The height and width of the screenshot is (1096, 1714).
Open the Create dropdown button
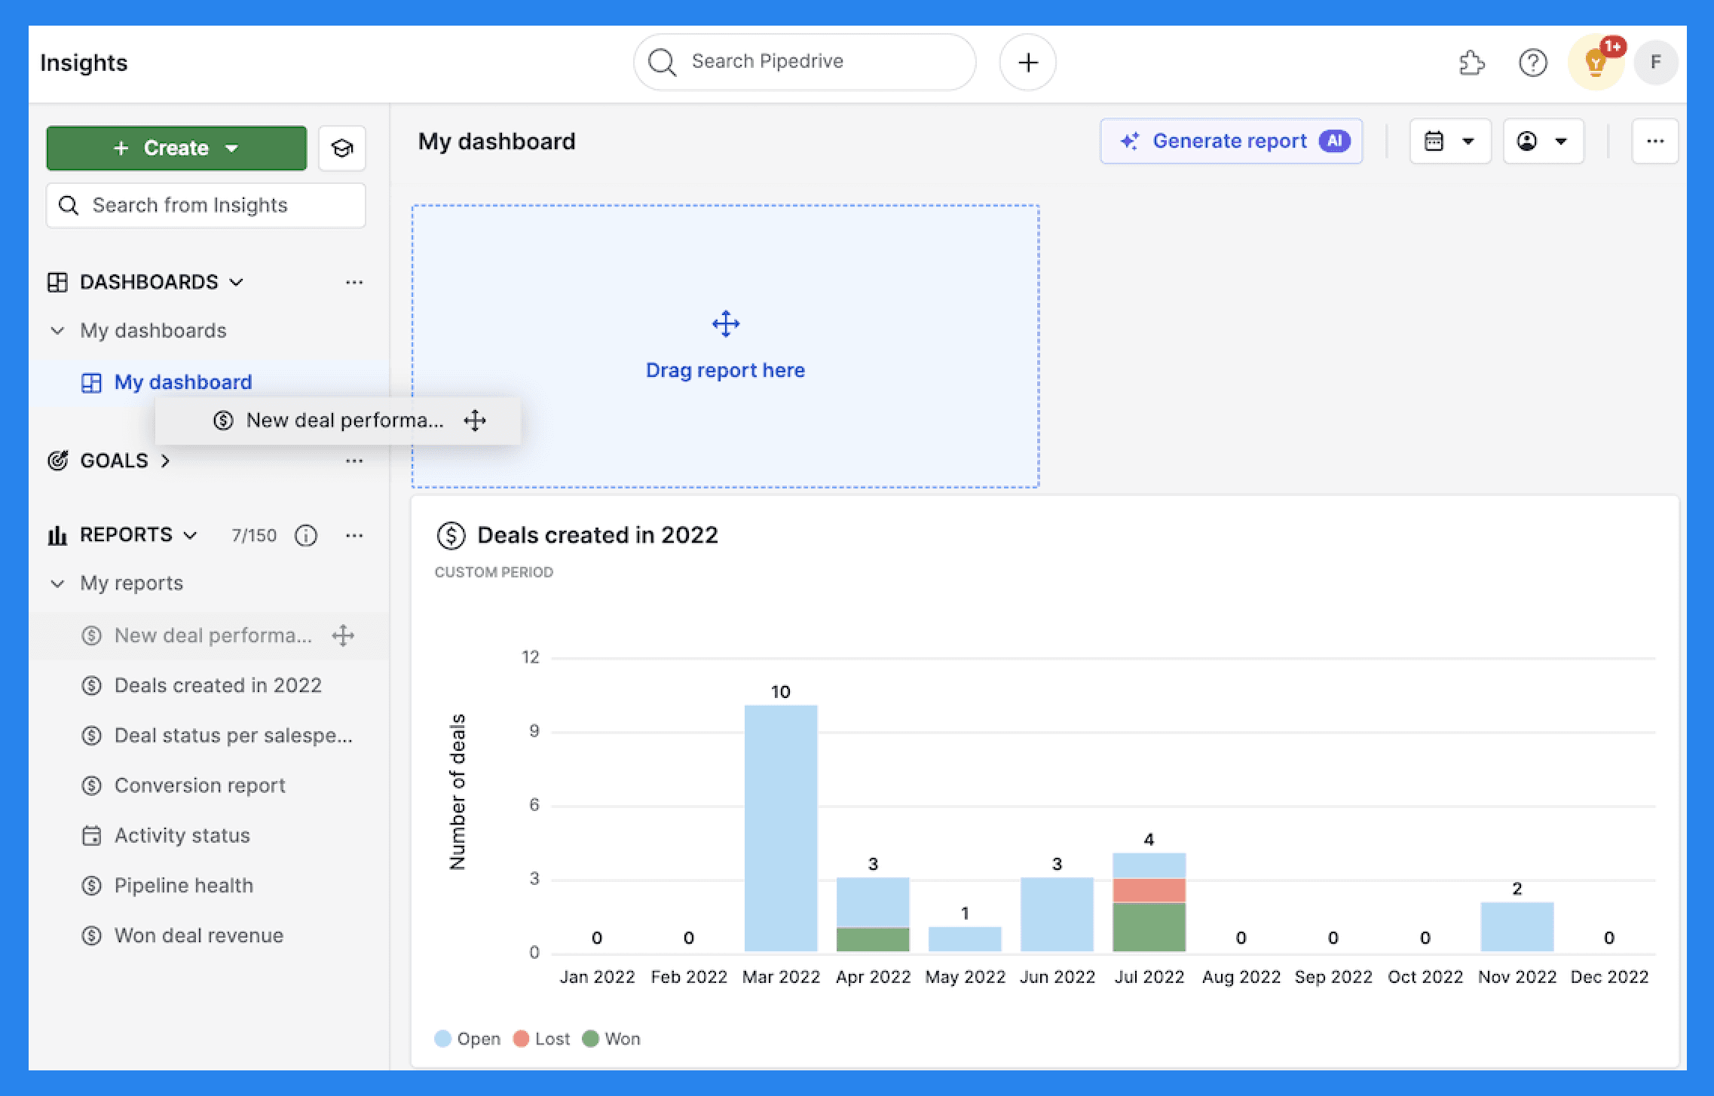tap(176, 148)
